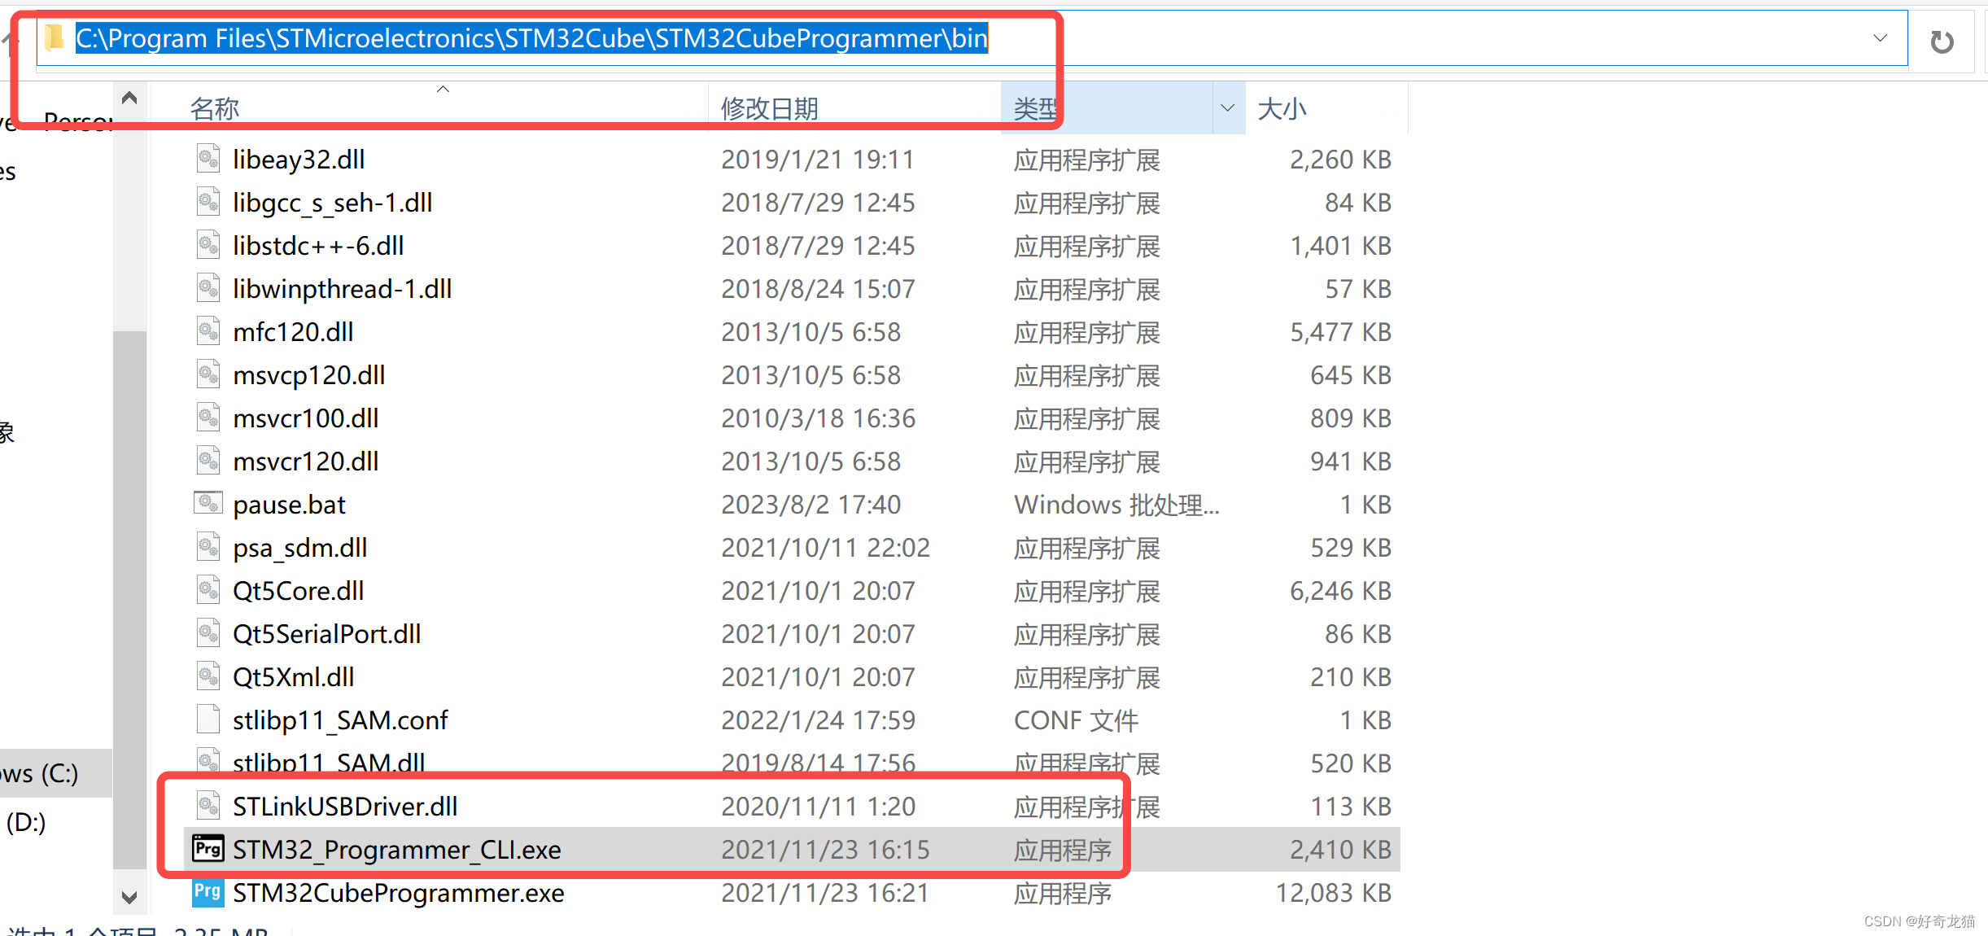Select file name msvcr120.dll
The width and height of the screenshot is (1988, 936).
tap(306, 461)
